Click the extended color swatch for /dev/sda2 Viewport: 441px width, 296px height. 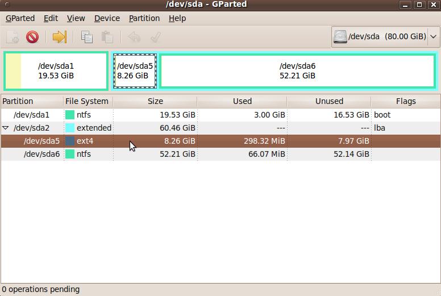70,128
